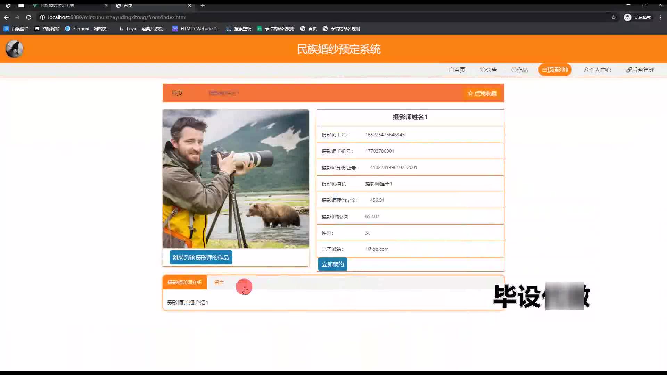667x375 pixels.
Task: Click the title 摄影师姓名1
Action: 410,117
